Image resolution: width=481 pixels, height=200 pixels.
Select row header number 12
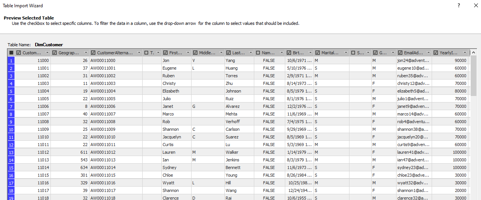coord(11,145)
